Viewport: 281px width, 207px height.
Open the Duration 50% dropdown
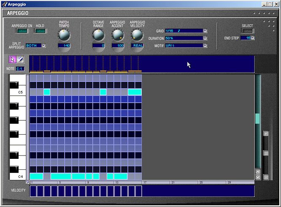[x=205, y=38]
